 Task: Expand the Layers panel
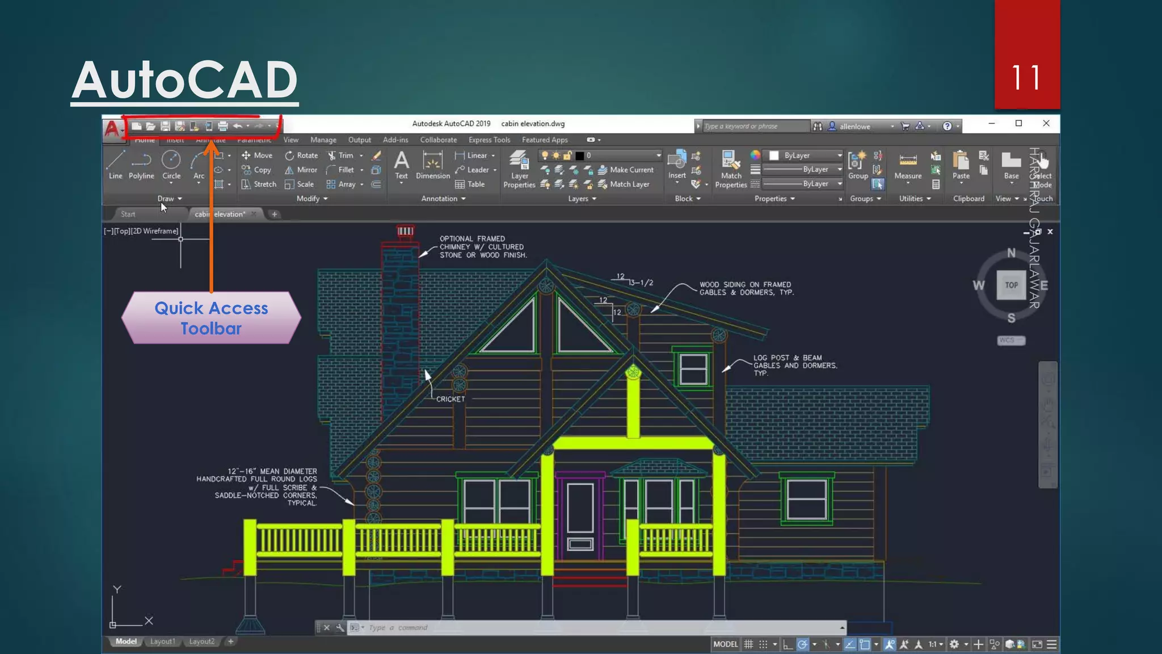[582, 199]
